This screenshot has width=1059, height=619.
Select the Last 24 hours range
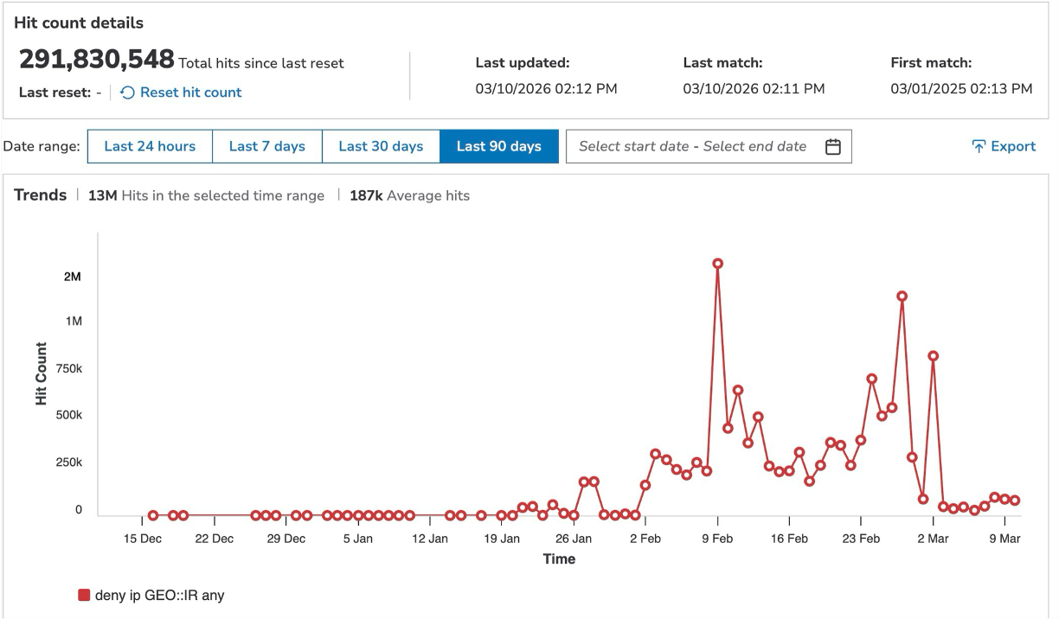point(150,146)
